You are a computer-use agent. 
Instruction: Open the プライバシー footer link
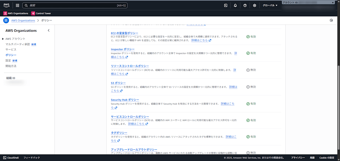[x=298, y=158]
